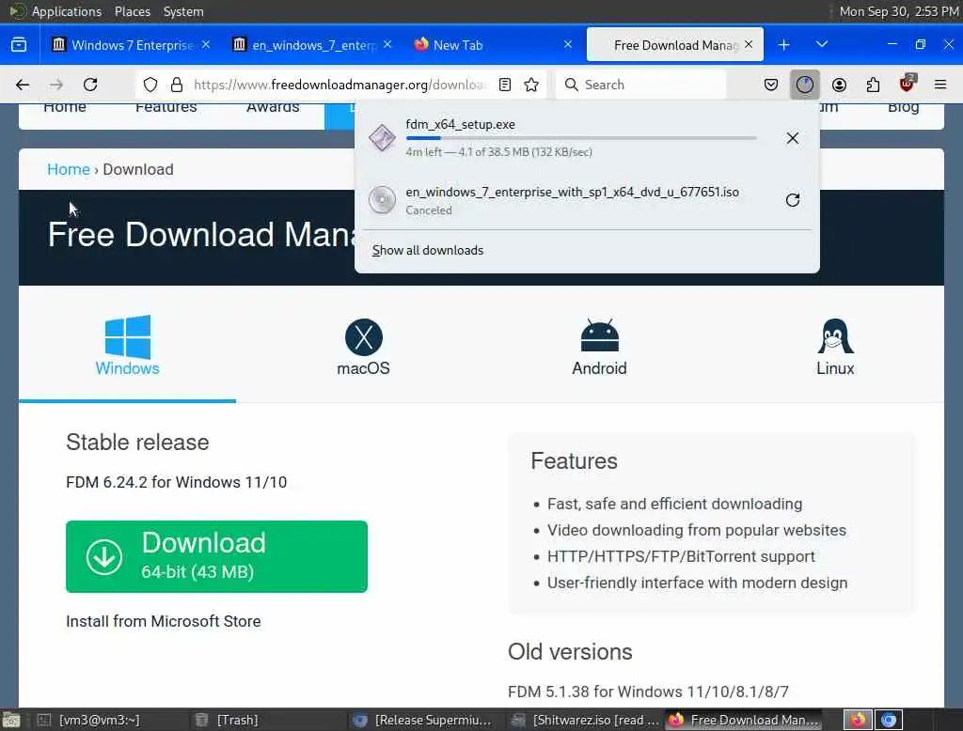
Task: Expand the list all tabs chevron
Action: click(x=822, y=45)
